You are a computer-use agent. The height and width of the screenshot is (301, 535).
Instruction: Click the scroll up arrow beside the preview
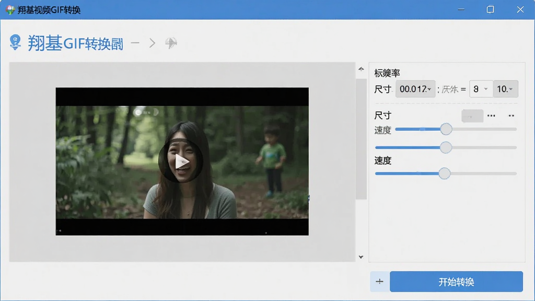tap(361, 69)
